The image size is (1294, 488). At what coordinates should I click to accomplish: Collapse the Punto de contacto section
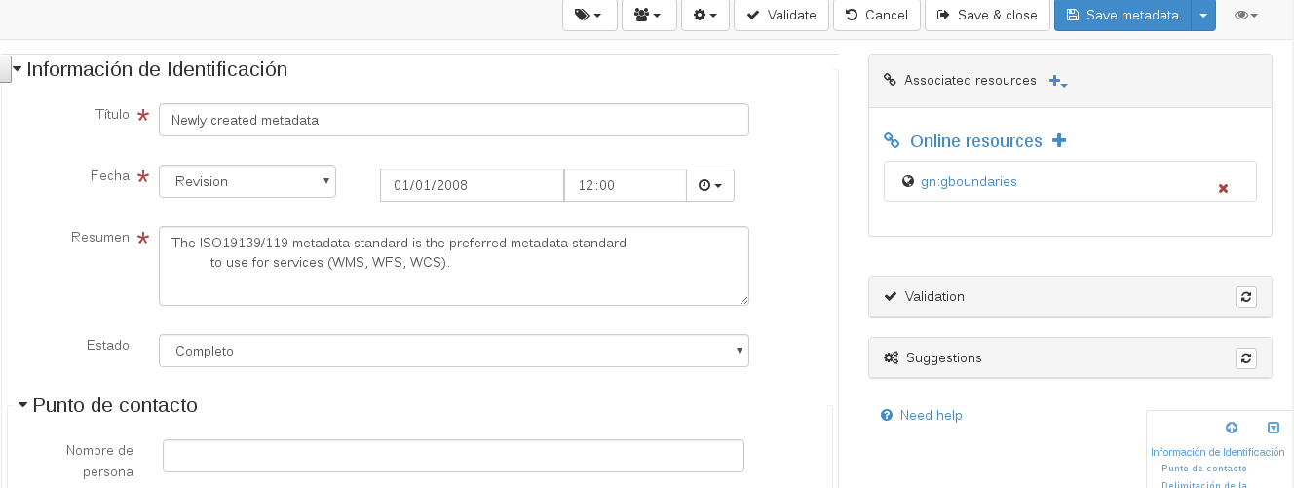pos(22,406)
